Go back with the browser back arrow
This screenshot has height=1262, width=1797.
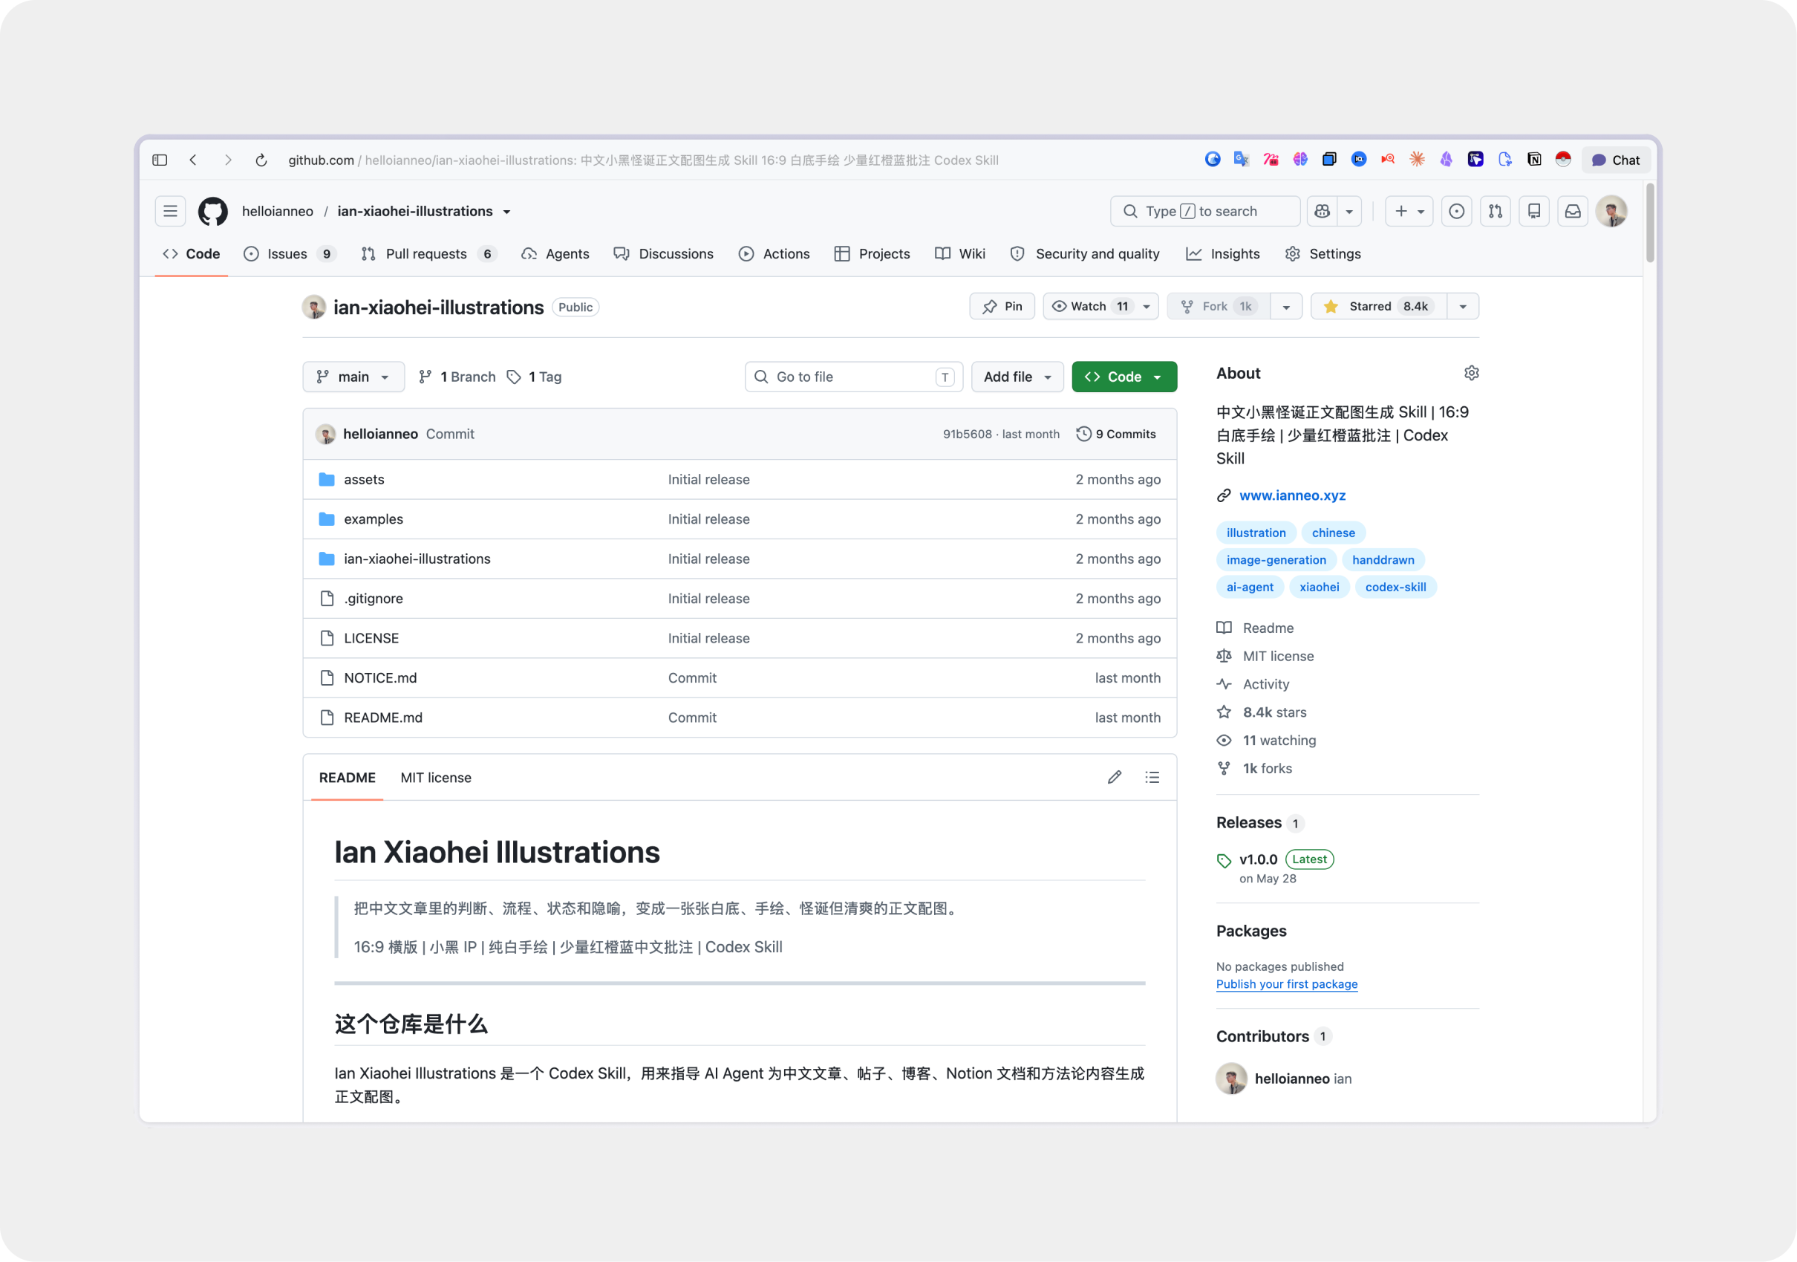(193, 160)
